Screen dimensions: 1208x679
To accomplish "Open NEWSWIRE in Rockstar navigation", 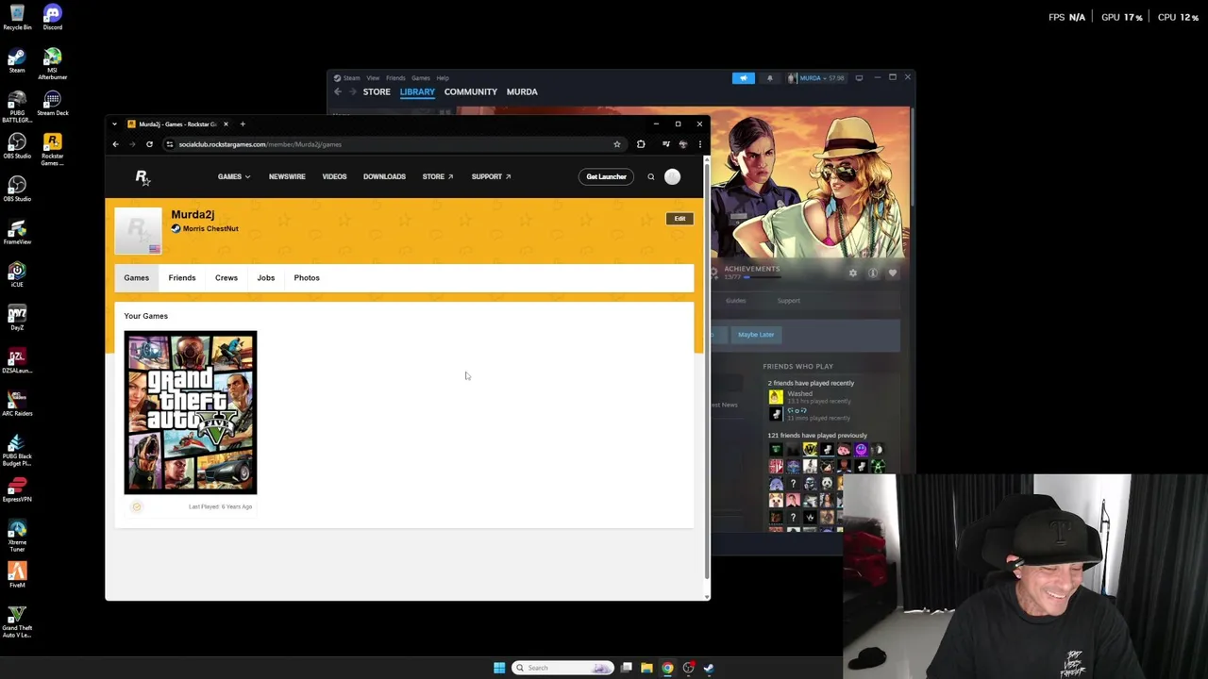I will pyautogui.click(x=287, y=176).
